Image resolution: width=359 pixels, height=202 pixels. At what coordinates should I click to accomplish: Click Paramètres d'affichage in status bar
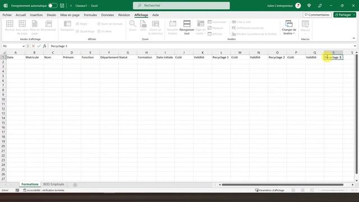click(x=270, y=190)
